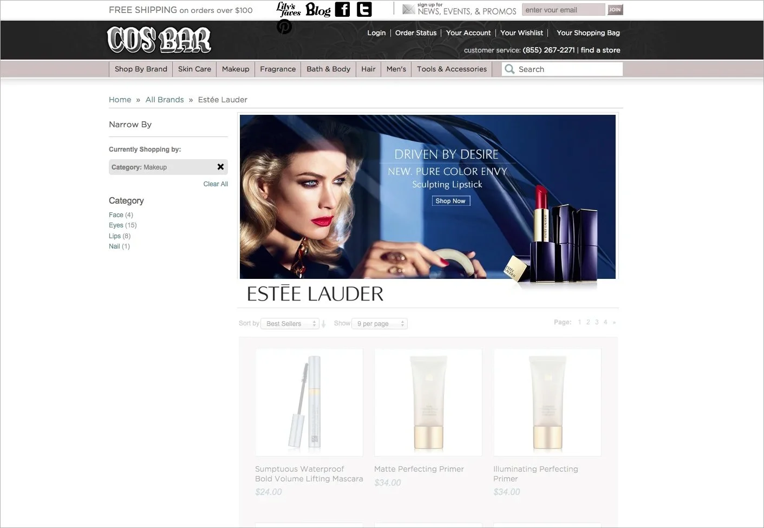The height and width of the screenshot is (528, 764).
Task: Open the Facebook icon link
Action: tap(342, 9)
